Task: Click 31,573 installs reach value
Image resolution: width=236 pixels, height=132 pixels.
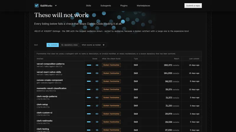Action: 172,98
